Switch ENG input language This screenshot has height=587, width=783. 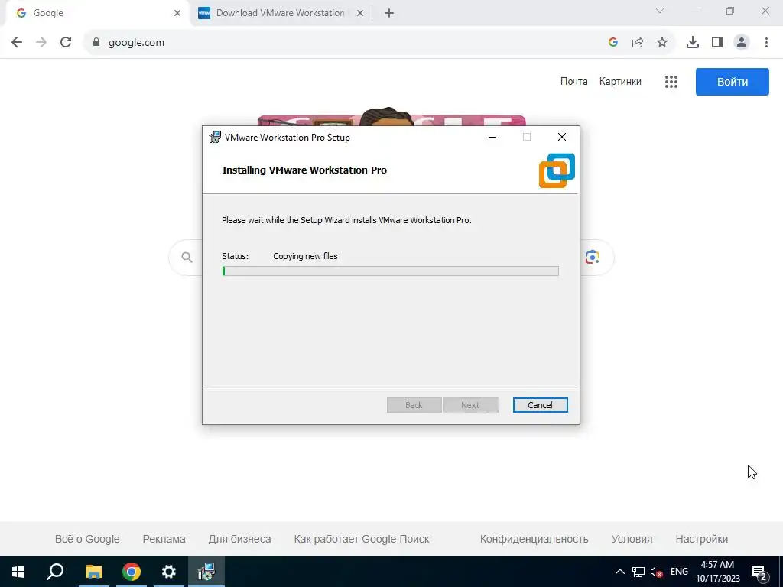tap(679, 572)
